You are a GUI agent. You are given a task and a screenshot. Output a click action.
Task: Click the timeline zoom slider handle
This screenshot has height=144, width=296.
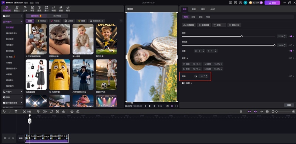tap(276, 112)
